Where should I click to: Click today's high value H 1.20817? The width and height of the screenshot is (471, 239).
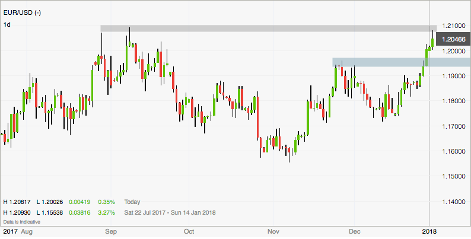coord(17,202)
